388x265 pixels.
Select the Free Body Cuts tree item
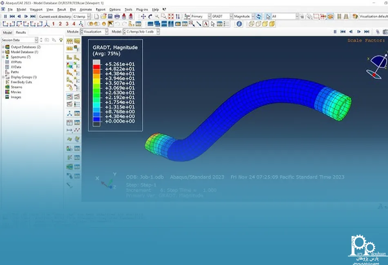pyautogui.click(x=21, y=82)
